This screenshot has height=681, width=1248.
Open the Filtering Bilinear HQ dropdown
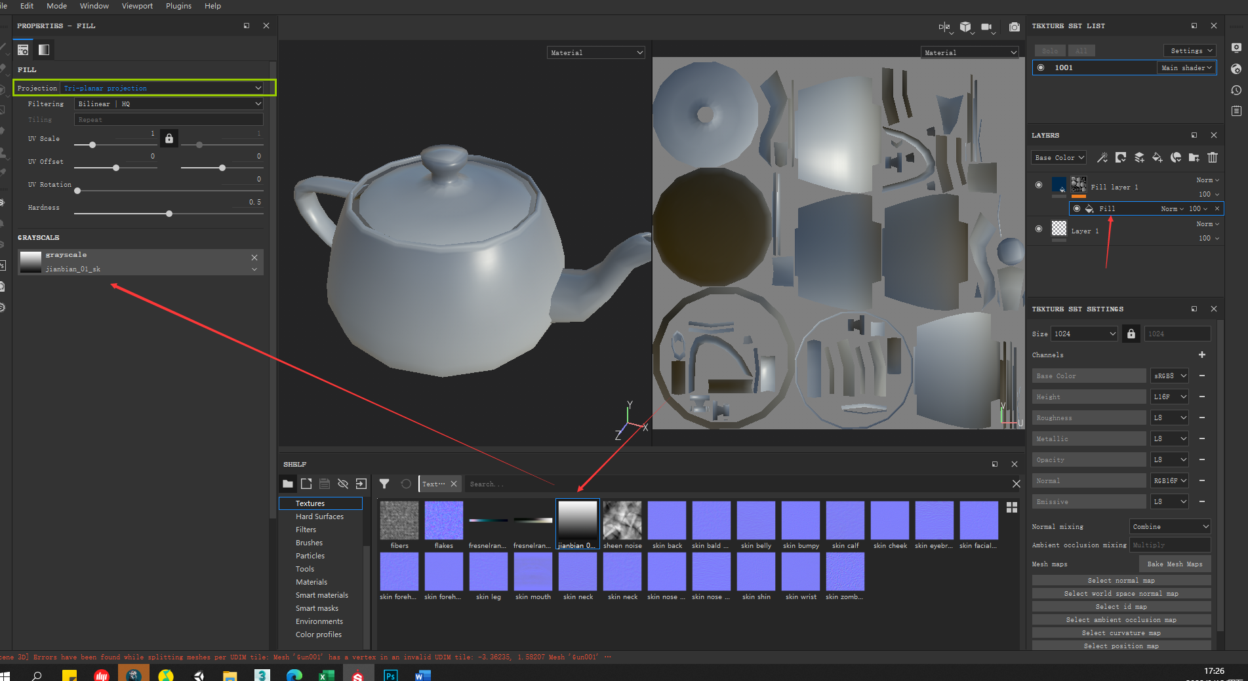169,104
